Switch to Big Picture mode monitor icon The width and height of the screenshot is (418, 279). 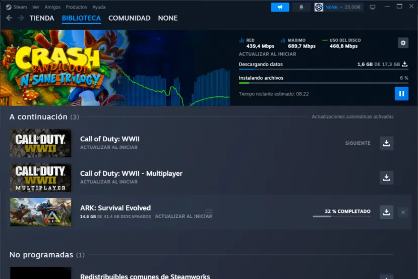[x=373, y=7]
